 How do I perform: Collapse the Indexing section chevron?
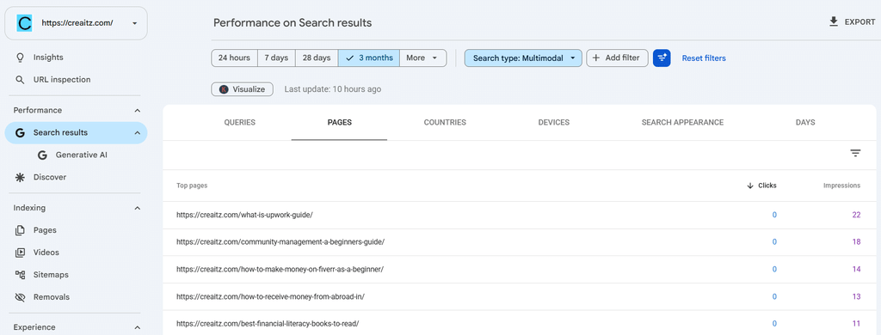pos(138,208)
